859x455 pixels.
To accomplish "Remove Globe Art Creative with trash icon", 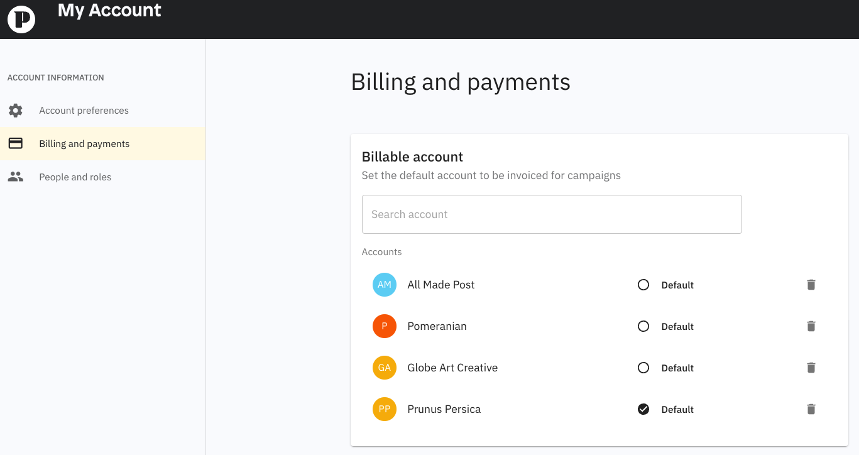I will click(x=811, y=368).
